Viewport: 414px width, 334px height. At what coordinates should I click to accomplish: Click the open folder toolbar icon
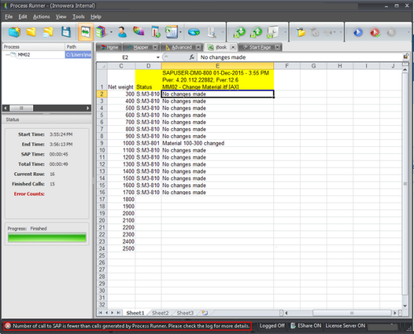pyautogui.click(x=31, y=32)
